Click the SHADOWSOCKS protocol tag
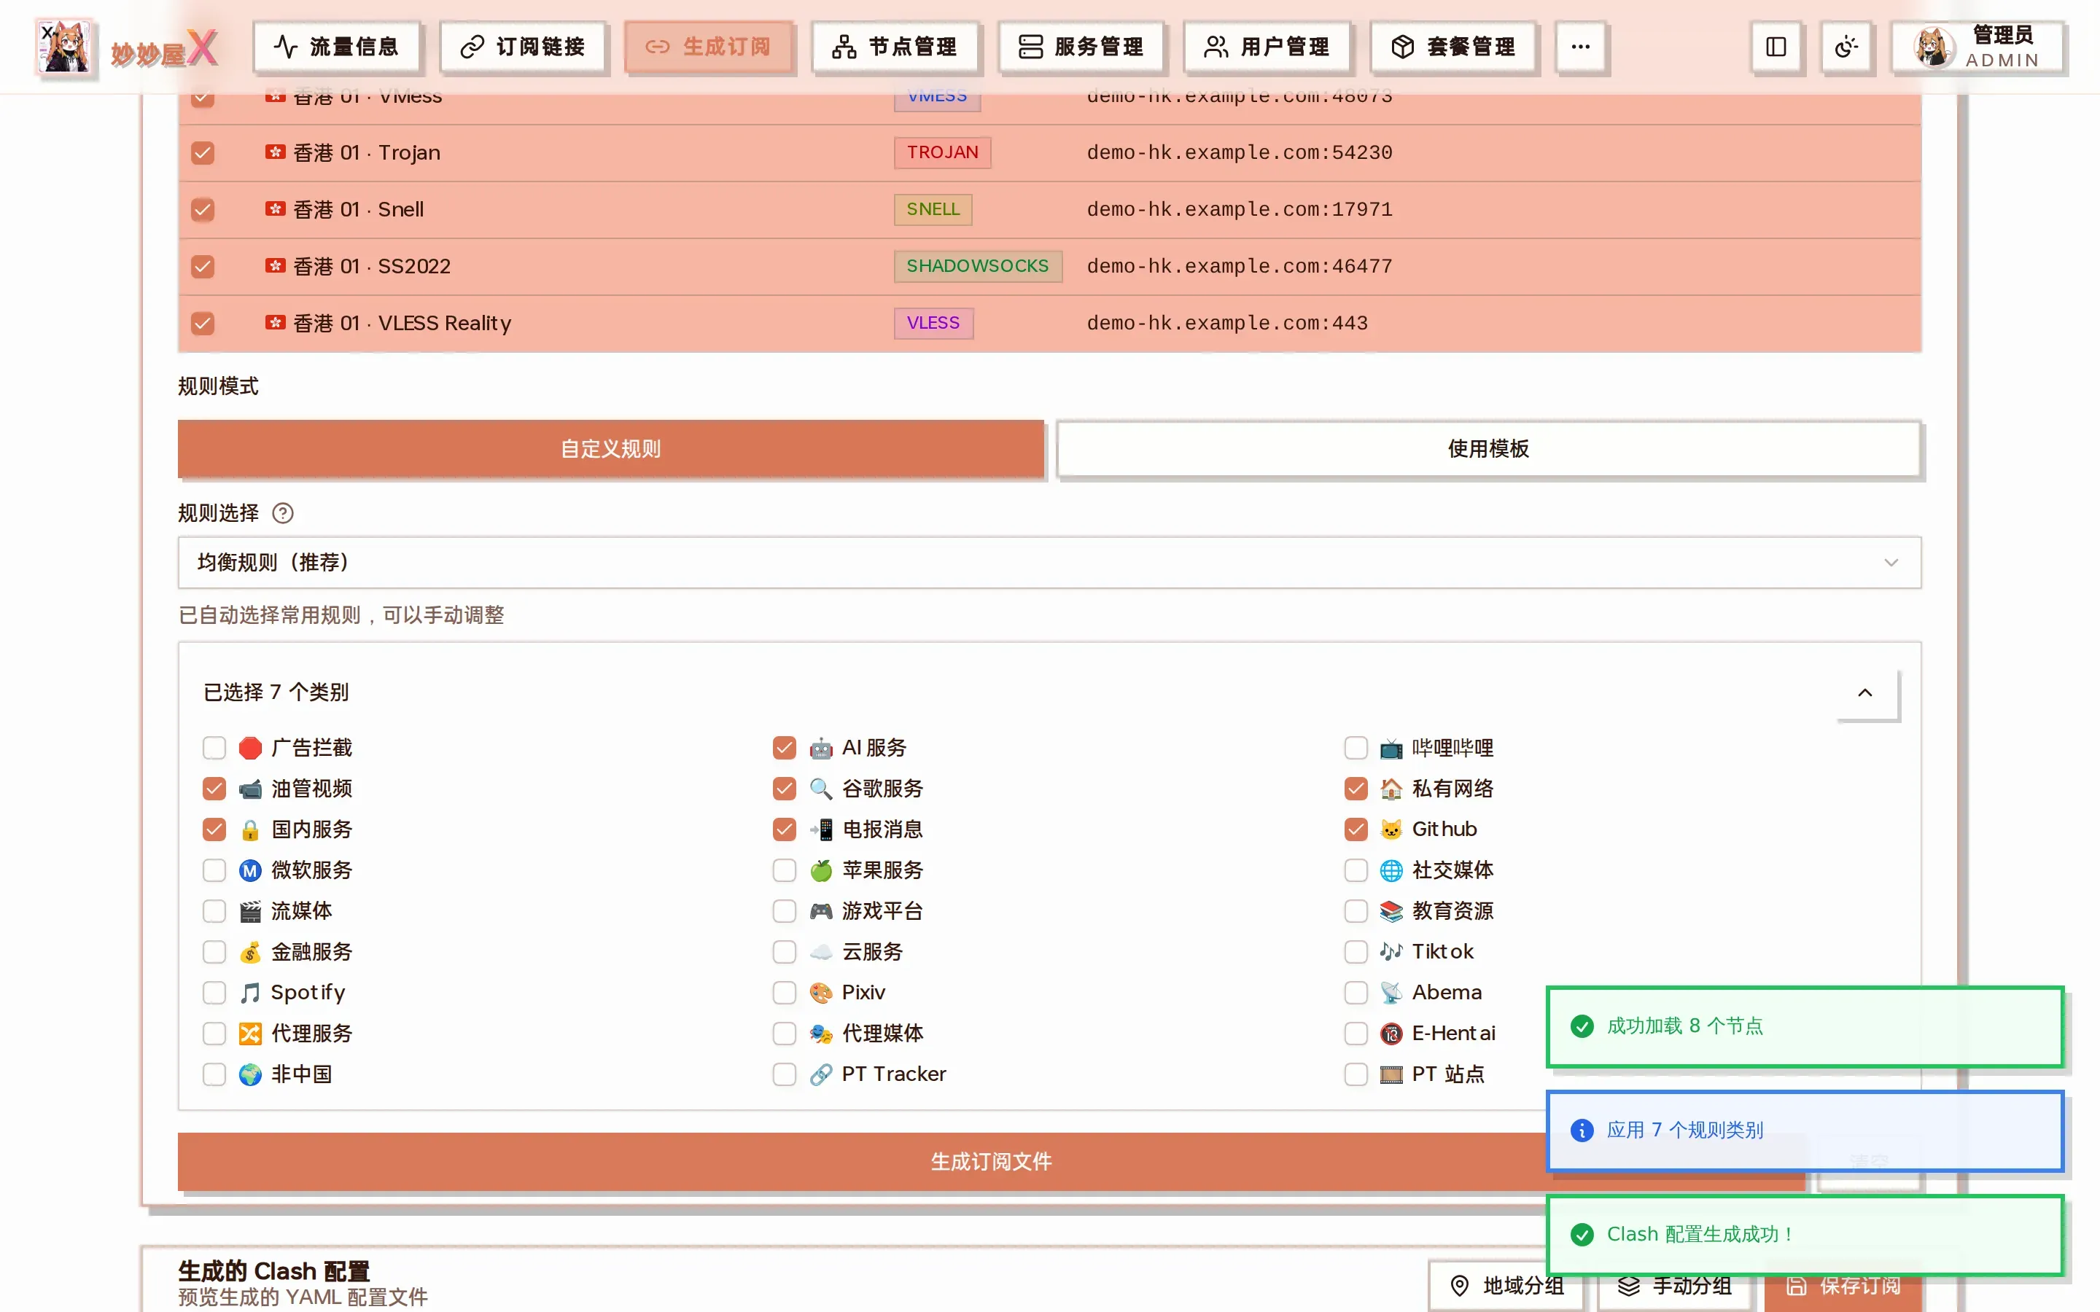2100x1312 pixels. [978, 266]
